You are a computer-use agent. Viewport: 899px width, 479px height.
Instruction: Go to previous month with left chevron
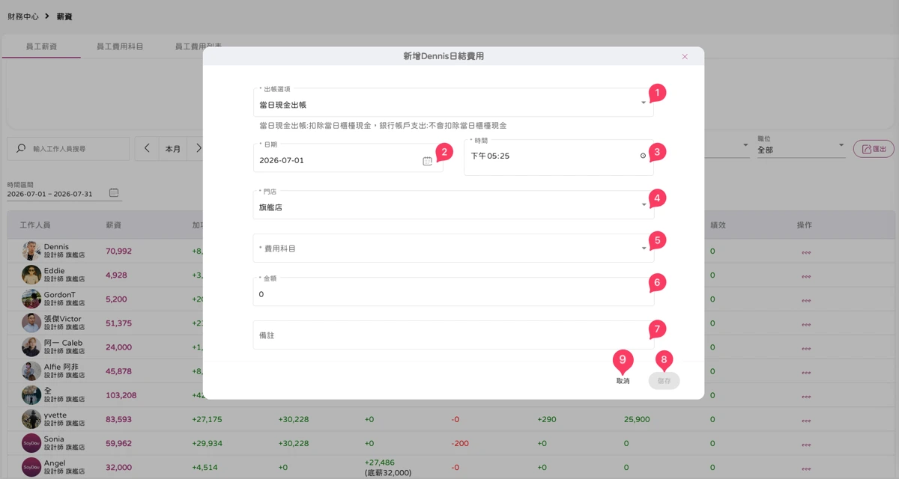point(147,149)
